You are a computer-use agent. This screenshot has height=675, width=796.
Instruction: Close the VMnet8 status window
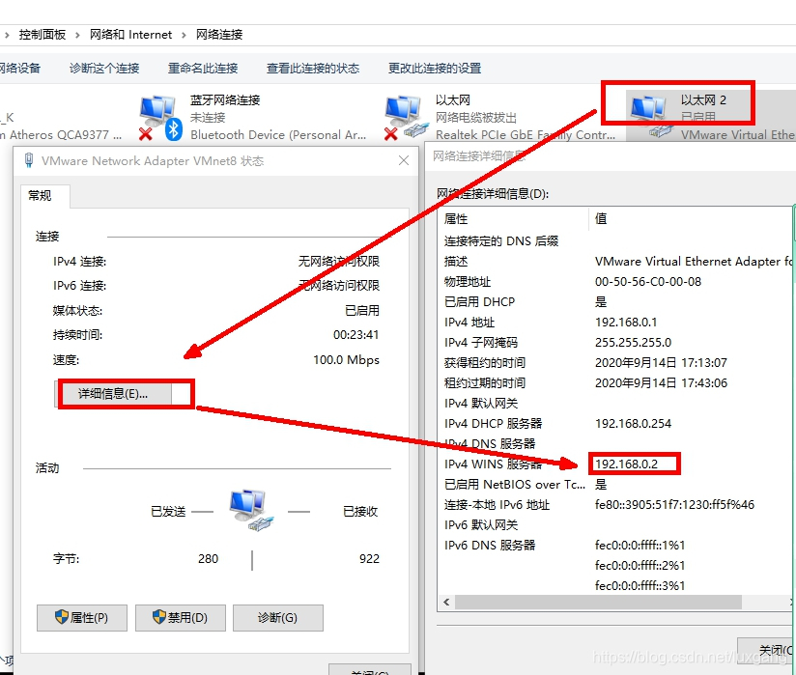pyautogui.click(x=404, y=161)
